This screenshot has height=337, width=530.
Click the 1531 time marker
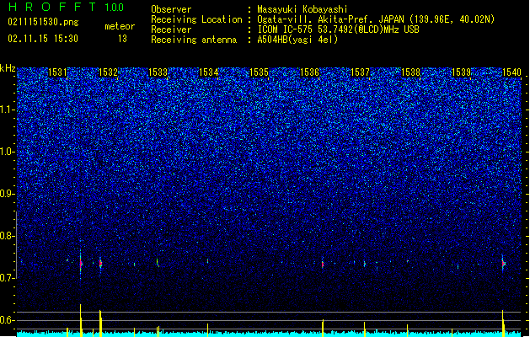tap(57, 72)
